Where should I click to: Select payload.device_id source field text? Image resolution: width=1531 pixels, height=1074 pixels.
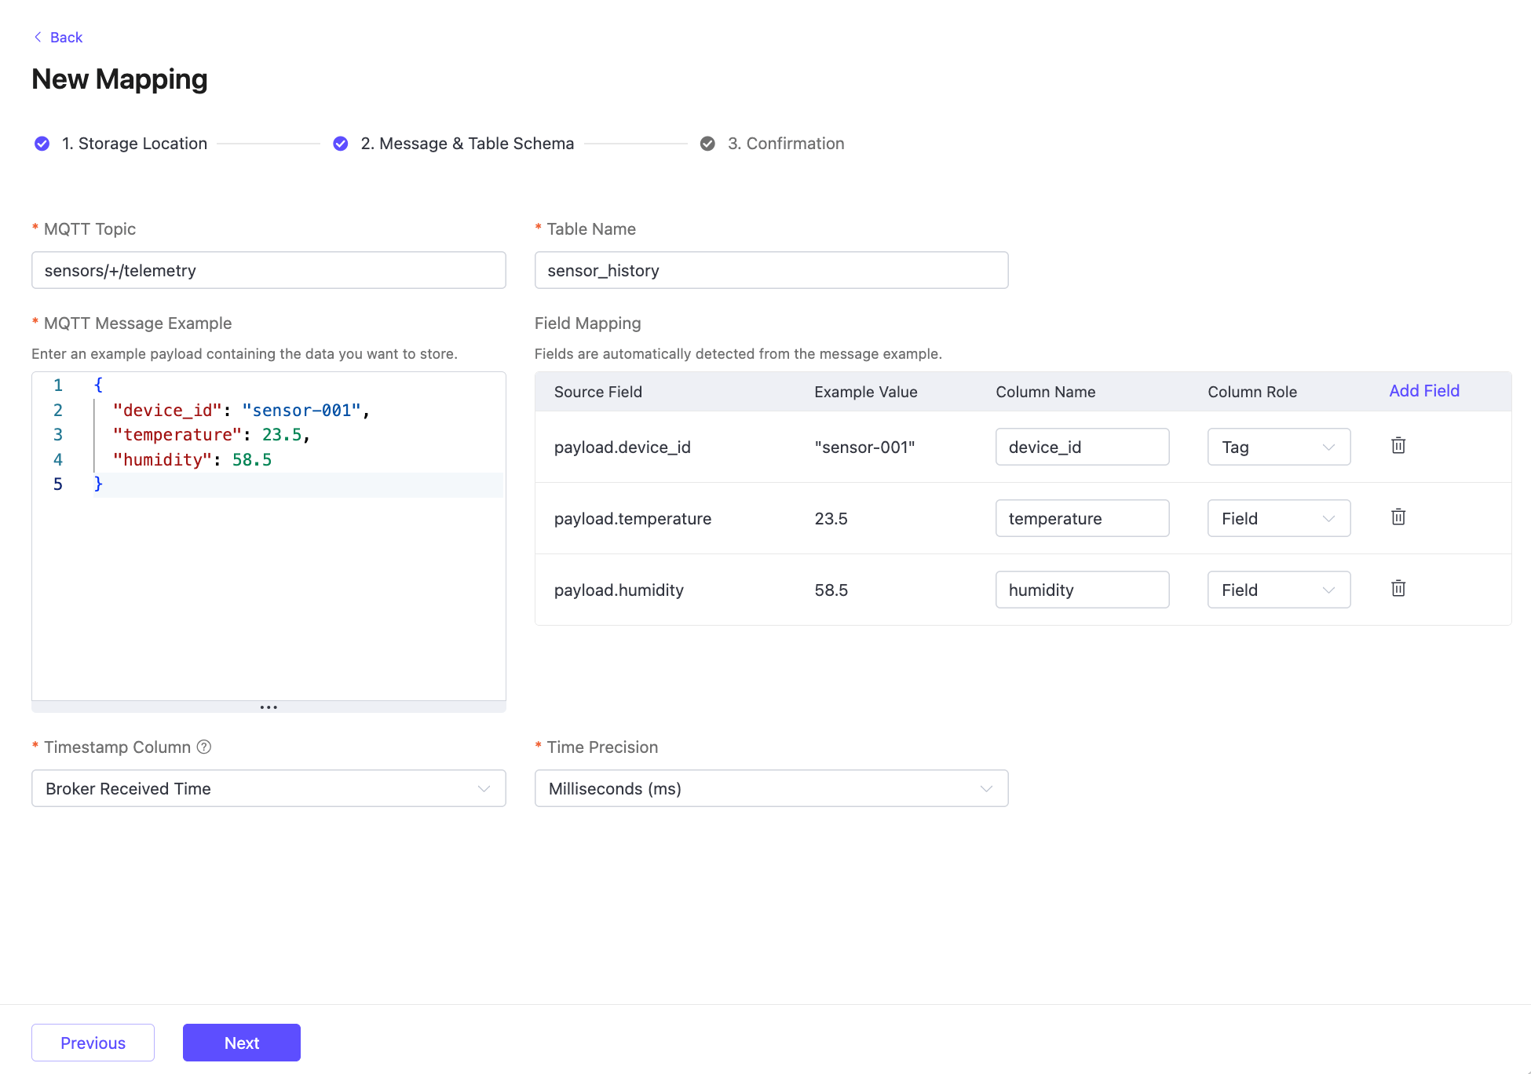click(x=623, y=447)
